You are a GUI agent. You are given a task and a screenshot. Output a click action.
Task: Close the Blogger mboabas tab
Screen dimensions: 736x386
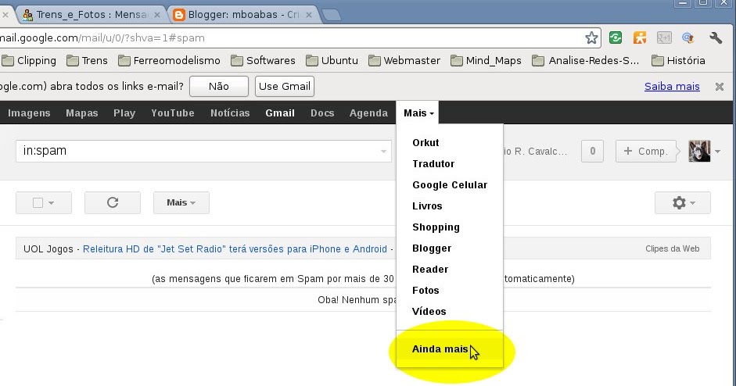point(309,15)
